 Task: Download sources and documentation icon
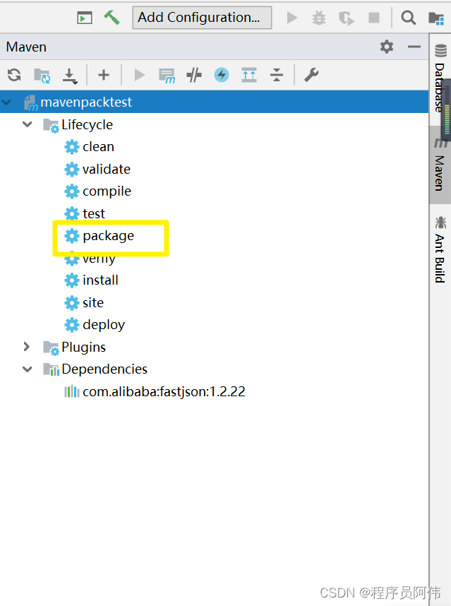(x=70, y=76)
